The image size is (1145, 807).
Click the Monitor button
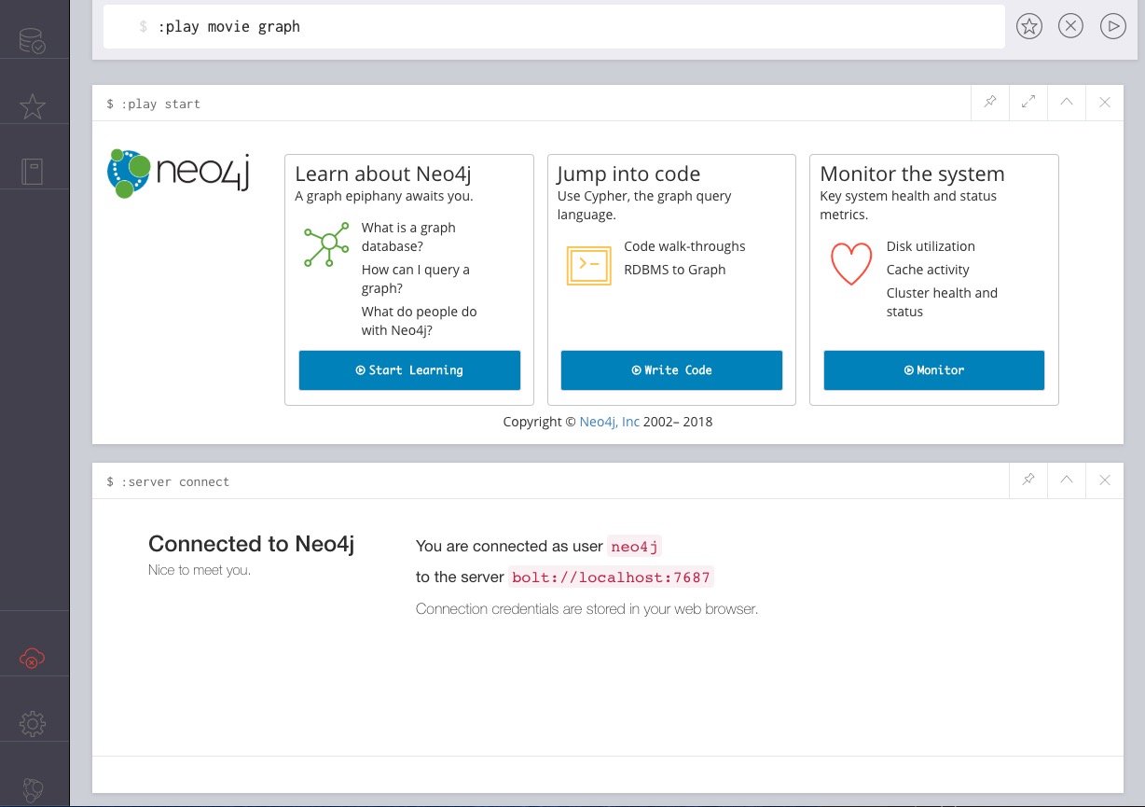934,370
